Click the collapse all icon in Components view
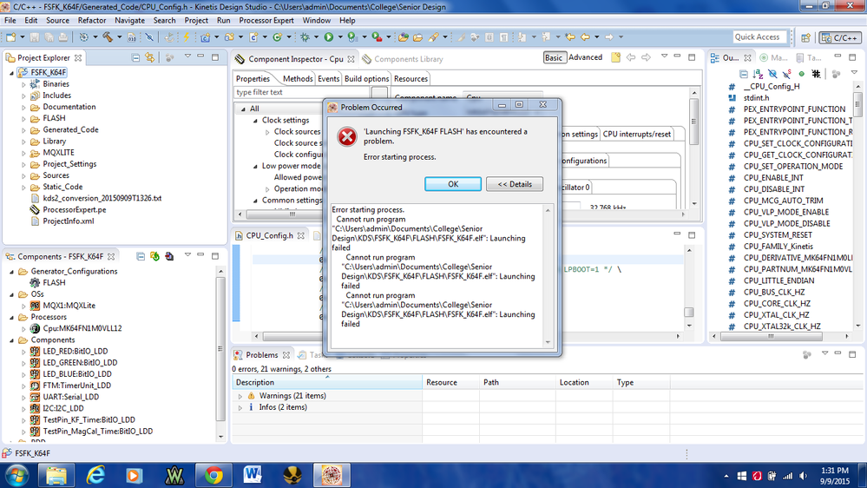This screenshot has width=867, height=488. [141, 256]
